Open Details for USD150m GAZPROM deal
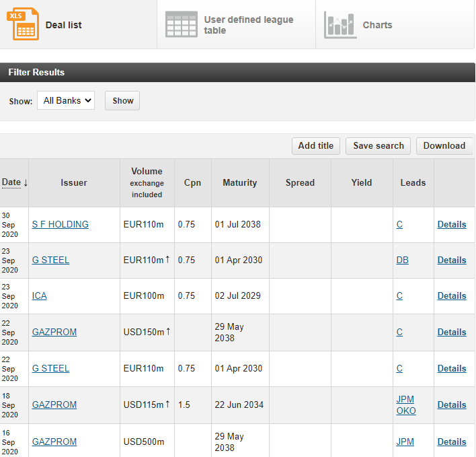This screenshot has height=457, width=476. [x=452, y=332]
